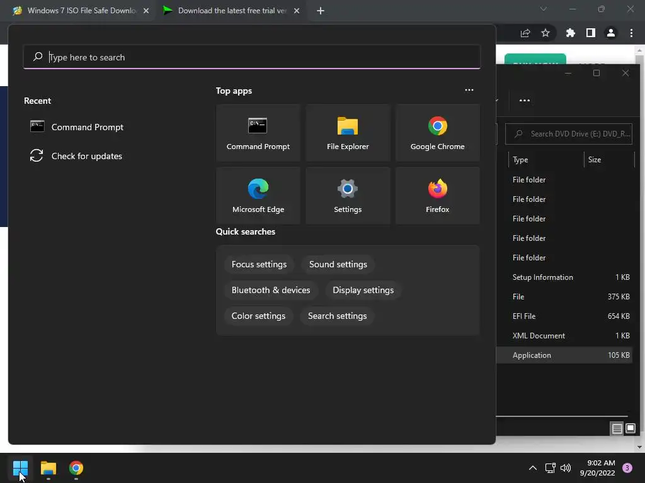The image size is (645, 483).
Task: Select Color settings quick search
Action: coord(258,316)
